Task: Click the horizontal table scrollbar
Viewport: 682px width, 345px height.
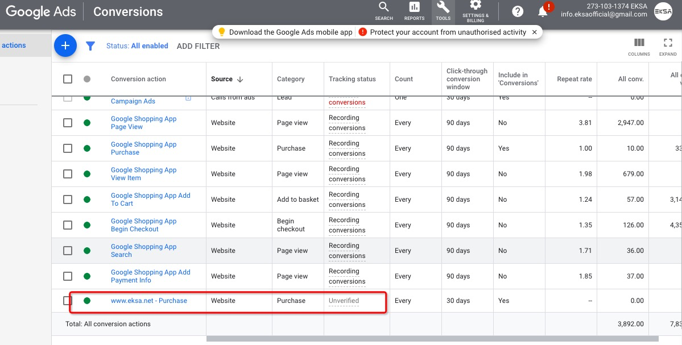Action: pos(432,339)
